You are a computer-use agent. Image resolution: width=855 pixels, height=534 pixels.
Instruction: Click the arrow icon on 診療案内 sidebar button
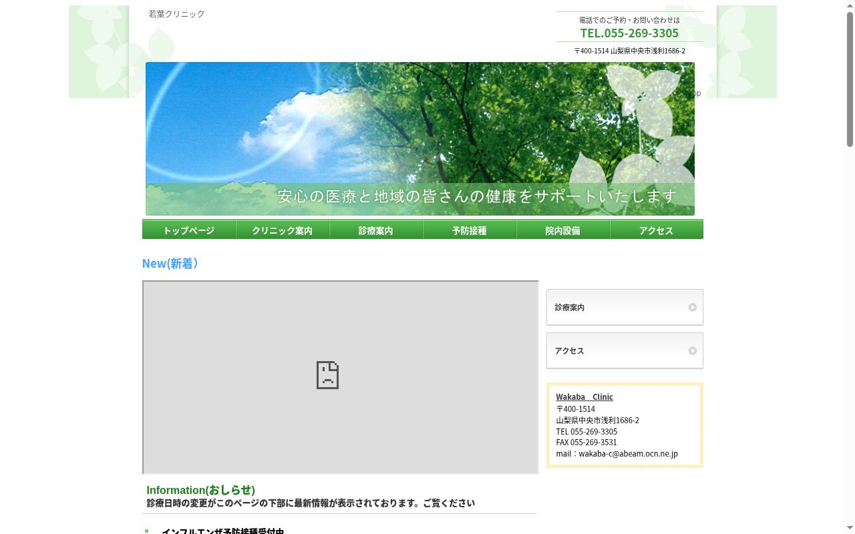(693, 308)
